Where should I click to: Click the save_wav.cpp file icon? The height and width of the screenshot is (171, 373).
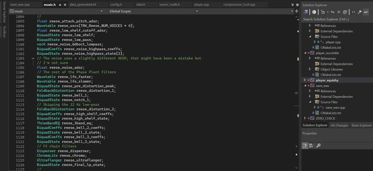pyautogui.click(x=322, y=108)
